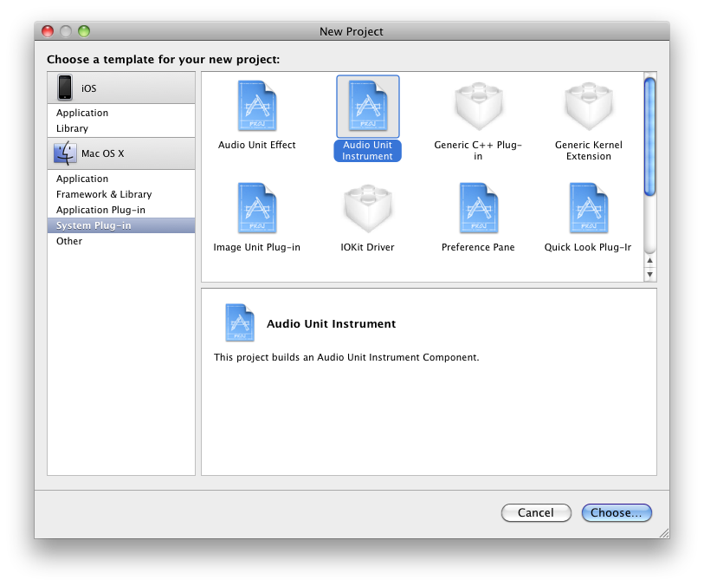
Task: Select the Other category
Action: 121,241
